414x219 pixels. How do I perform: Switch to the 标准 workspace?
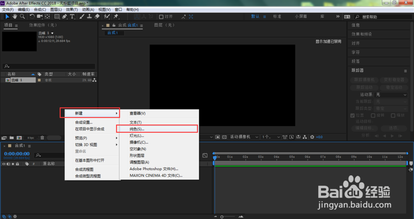point(277,16)
